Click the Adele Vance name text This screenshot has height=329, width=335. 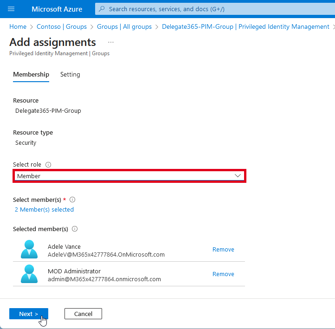coord(64,247)
